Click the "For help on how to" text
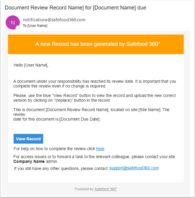This screenshot has height=198, width=195. tap(54, 149)
